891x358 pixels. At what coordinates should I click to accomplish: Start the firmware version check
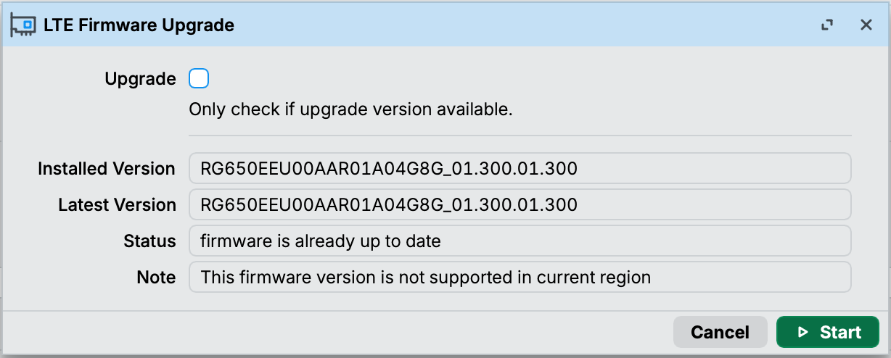[x=828, y=332]
